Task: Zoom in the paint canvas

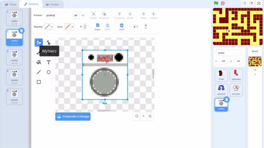Action: coord(150,116)
